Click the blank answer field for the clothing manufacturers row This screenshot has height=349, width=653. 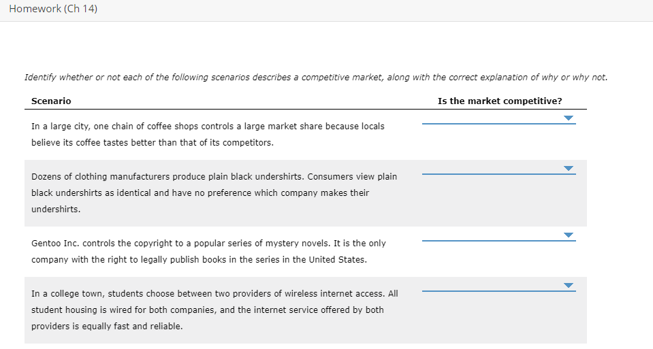pos(490,168)
